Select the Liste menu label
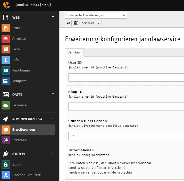Viewport: 184px width, 181px height. [x=16, y=49]
